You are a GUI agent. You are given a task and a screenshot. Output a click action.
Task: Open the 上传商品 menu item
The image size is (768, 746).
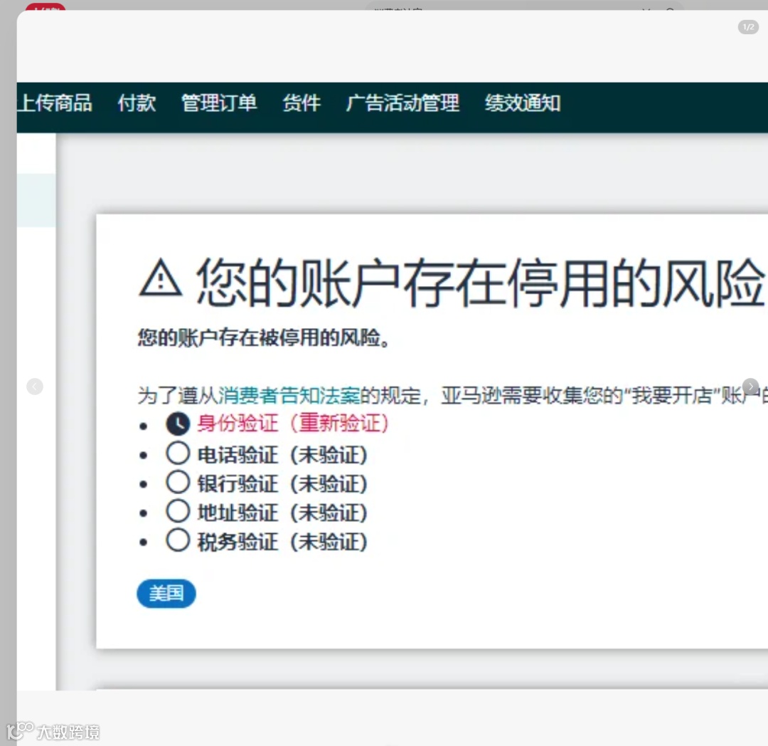pyautogui.click(x=54, y=103)
